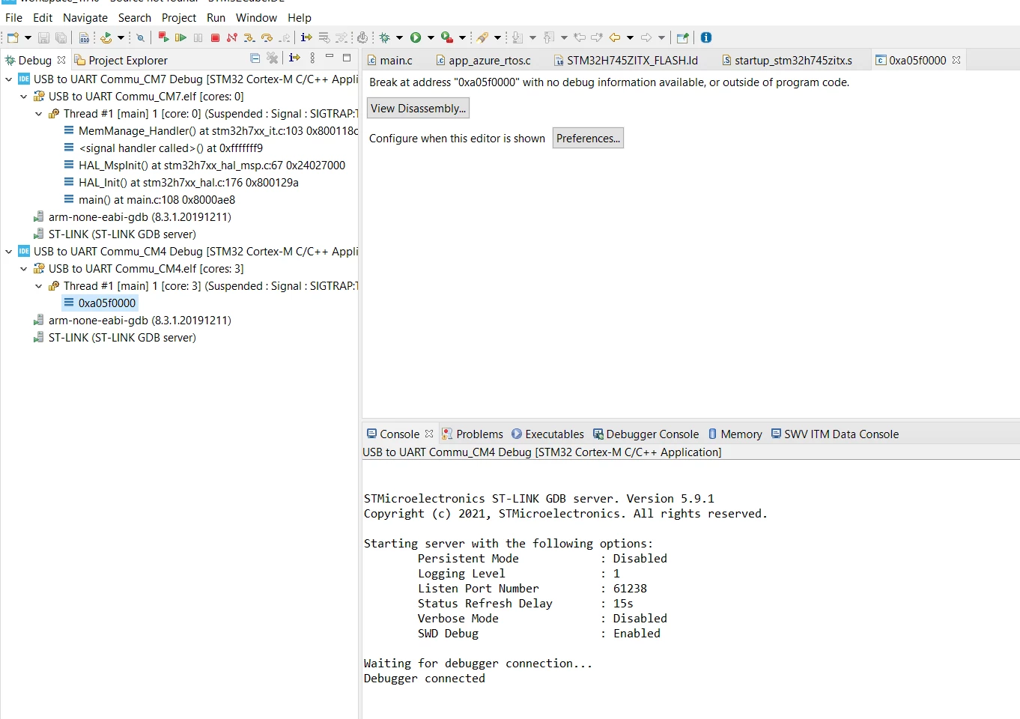Switch to the main.c editor tab
Image resolution: width=1020 pixels, height=719 pixels.
click(390, 60)
